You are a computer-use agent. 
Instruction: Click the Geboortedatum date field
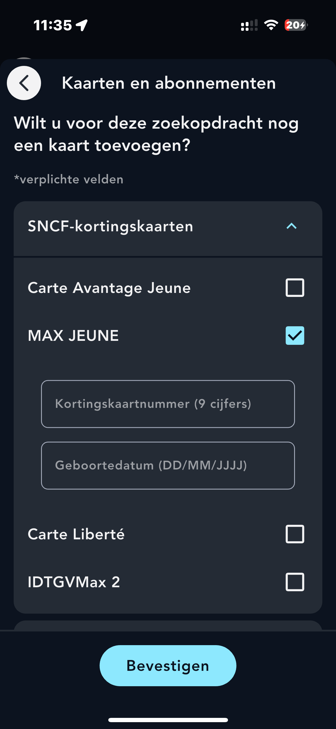[x=168, y=465]
